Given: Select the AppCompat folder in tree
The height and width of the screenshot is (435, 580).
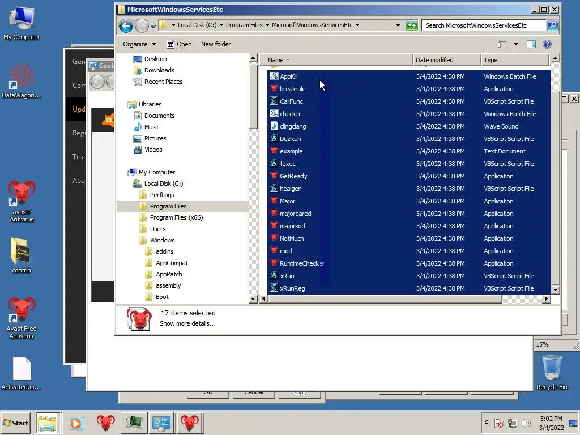Looking at the screenshot, I should click(172, 263).
